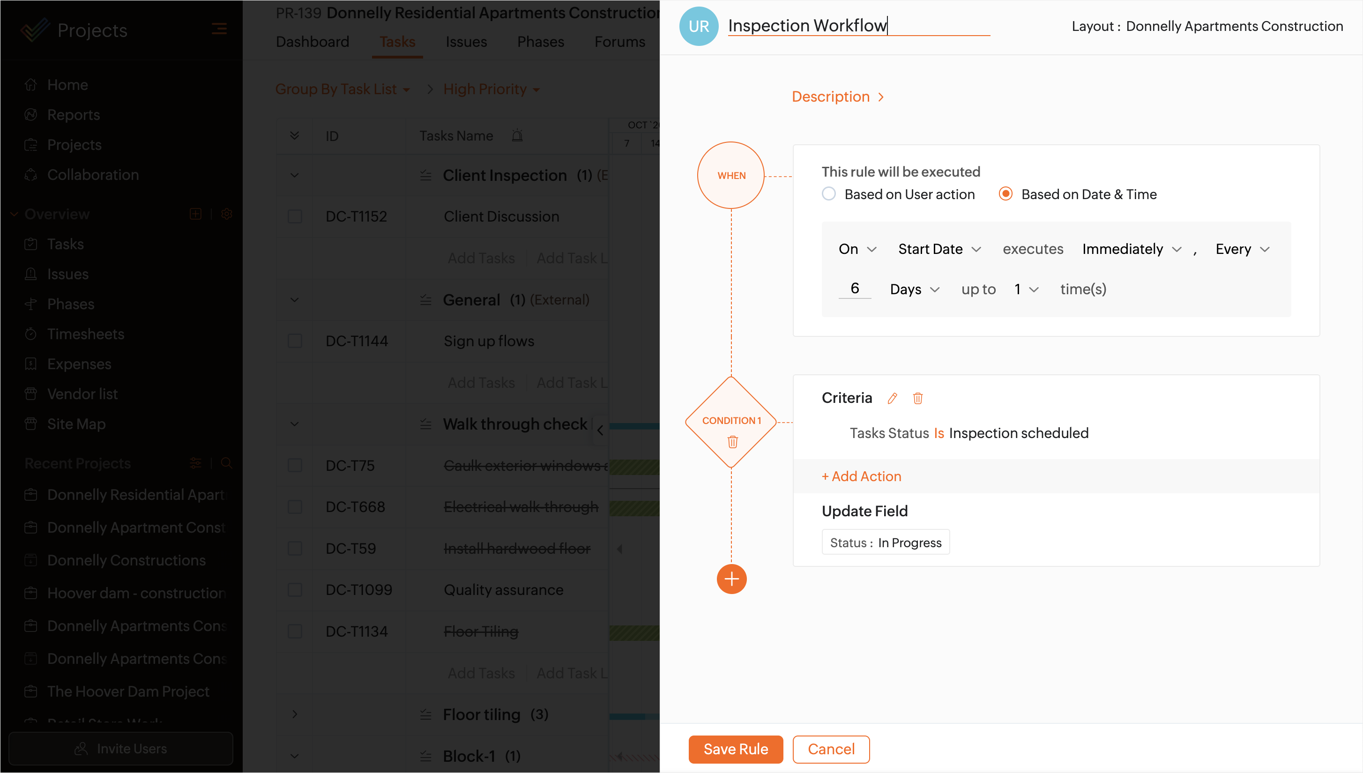Click the hamburger menu icon beside Projects

[x=219, y=29]
